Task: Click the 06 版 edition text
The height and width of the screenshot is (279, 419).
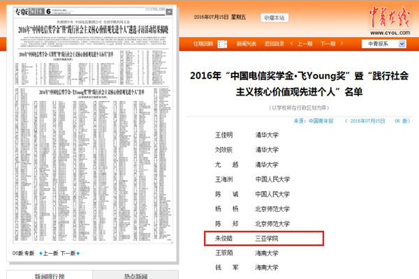Action: coord(401,121)
